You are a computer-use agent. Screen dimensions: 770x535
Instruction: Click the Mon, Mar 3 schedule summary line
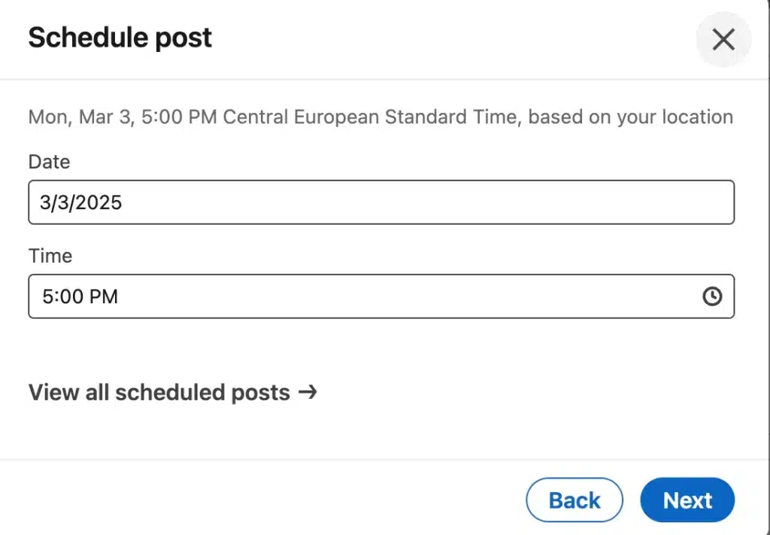tap(380, 117)
